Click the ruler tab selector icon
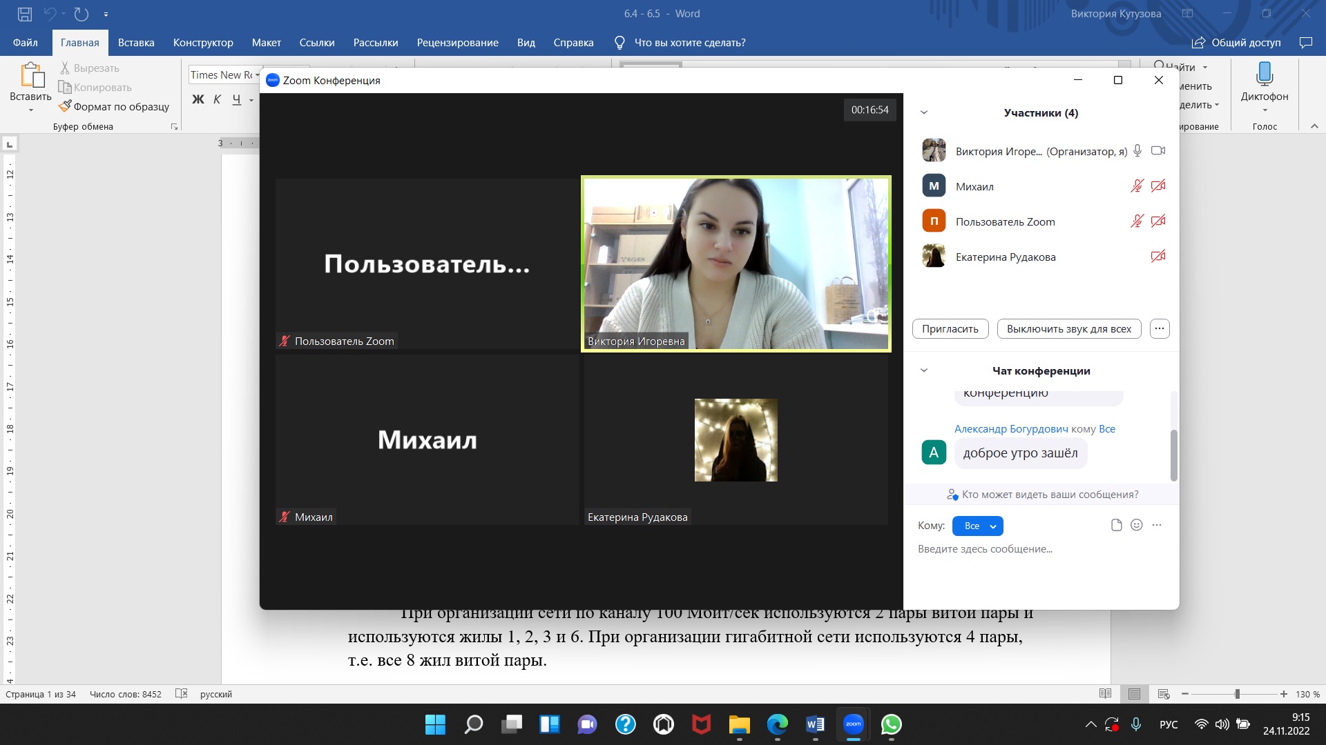Screen dimensions: 1326x745 tap(10, 144)
